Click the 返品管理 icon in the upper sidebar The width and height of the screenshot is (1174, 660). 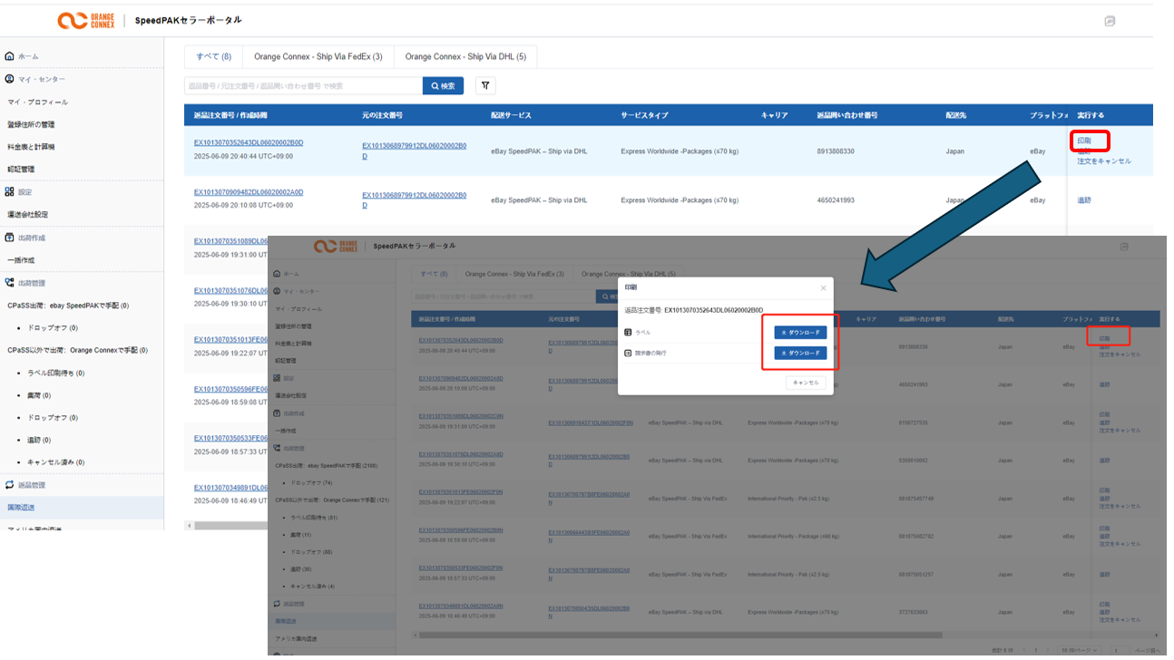(x=9, y=485)
